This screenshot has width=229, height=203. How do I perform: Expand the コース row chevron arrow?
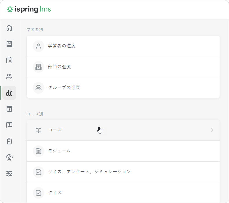[212, 130]
